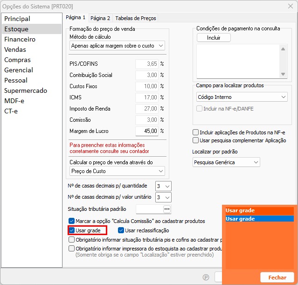Toggle the Usar grade checkbox
This screenshot has height=285, width=298.
(71, 230)
